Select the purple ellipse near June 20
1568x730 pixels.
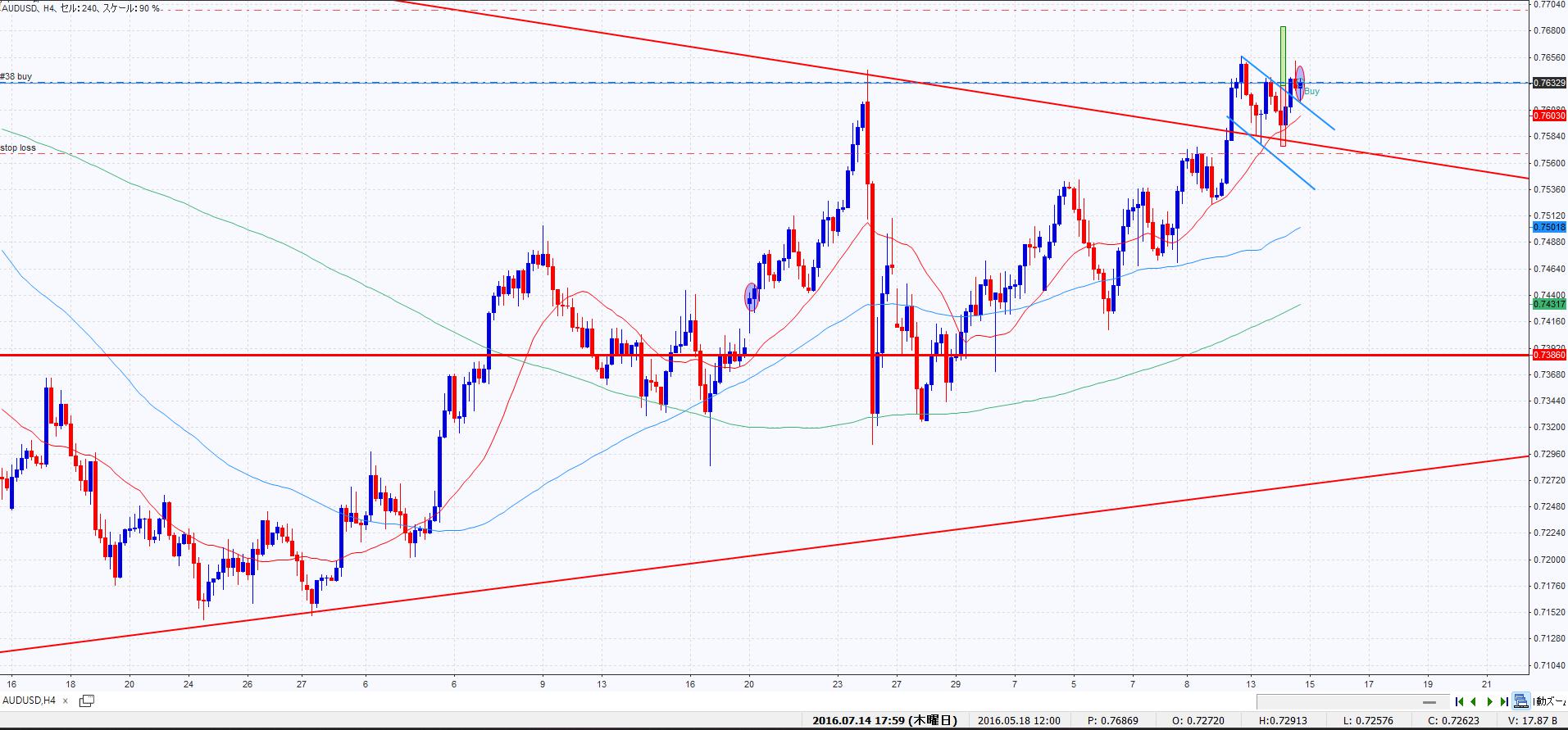[751, 297]
